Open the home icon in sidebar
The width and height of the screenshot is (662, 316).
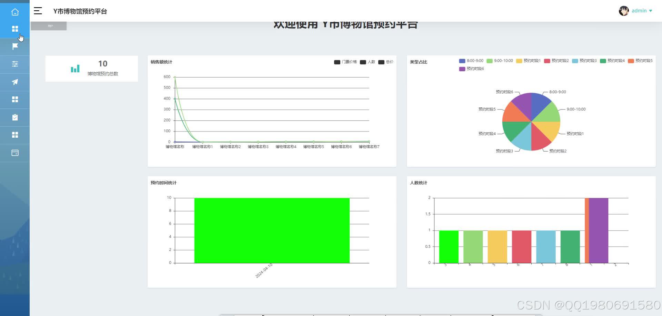[15, 12]
